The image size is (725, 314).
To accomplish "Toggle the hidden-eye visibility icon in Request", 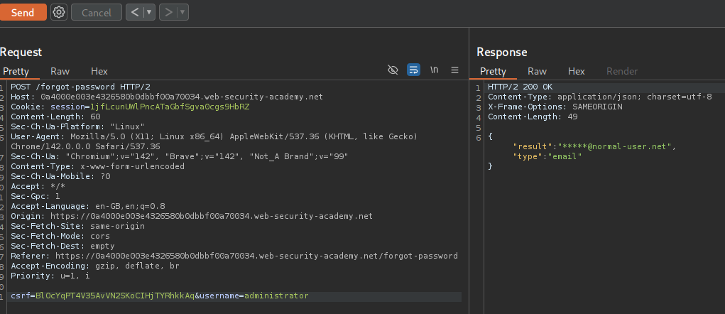I will (x=393, y=70).
